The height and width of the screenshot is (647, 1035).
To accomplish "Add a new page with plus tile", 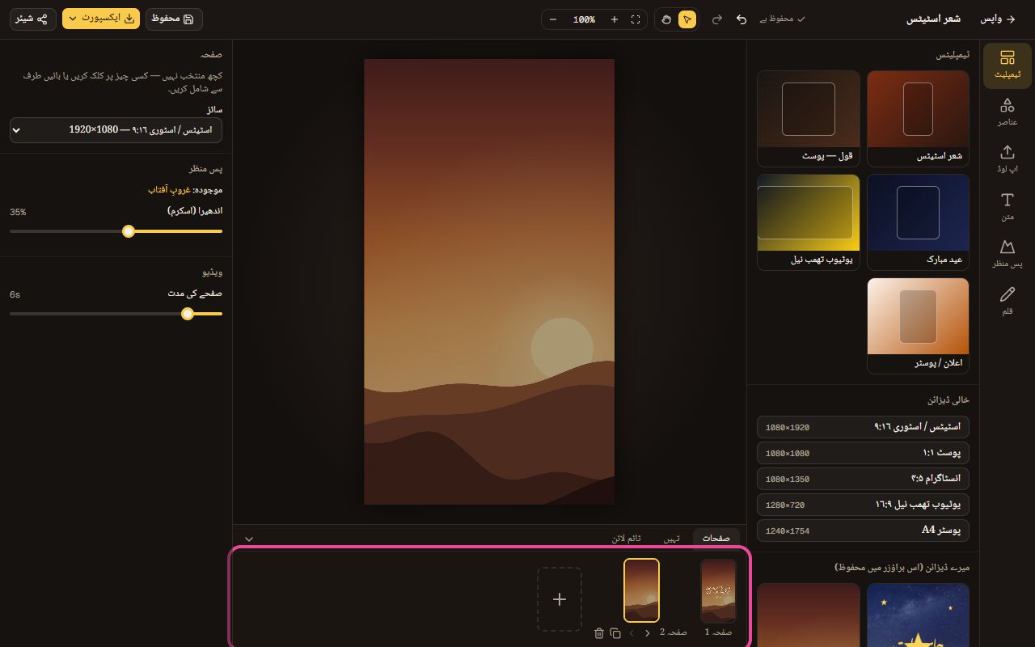I will tap(560, 599).
